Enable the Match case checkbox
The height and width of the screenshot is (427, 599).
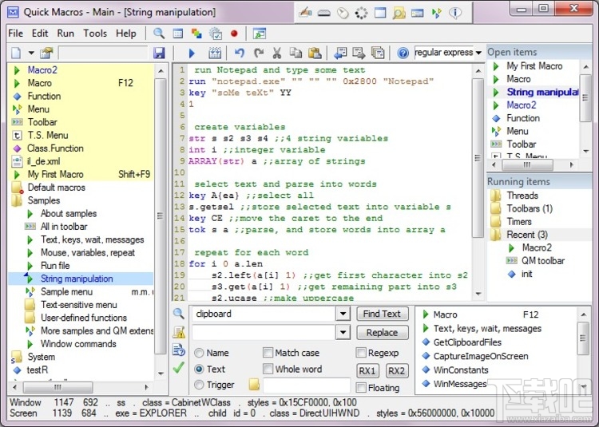point(268,352)
